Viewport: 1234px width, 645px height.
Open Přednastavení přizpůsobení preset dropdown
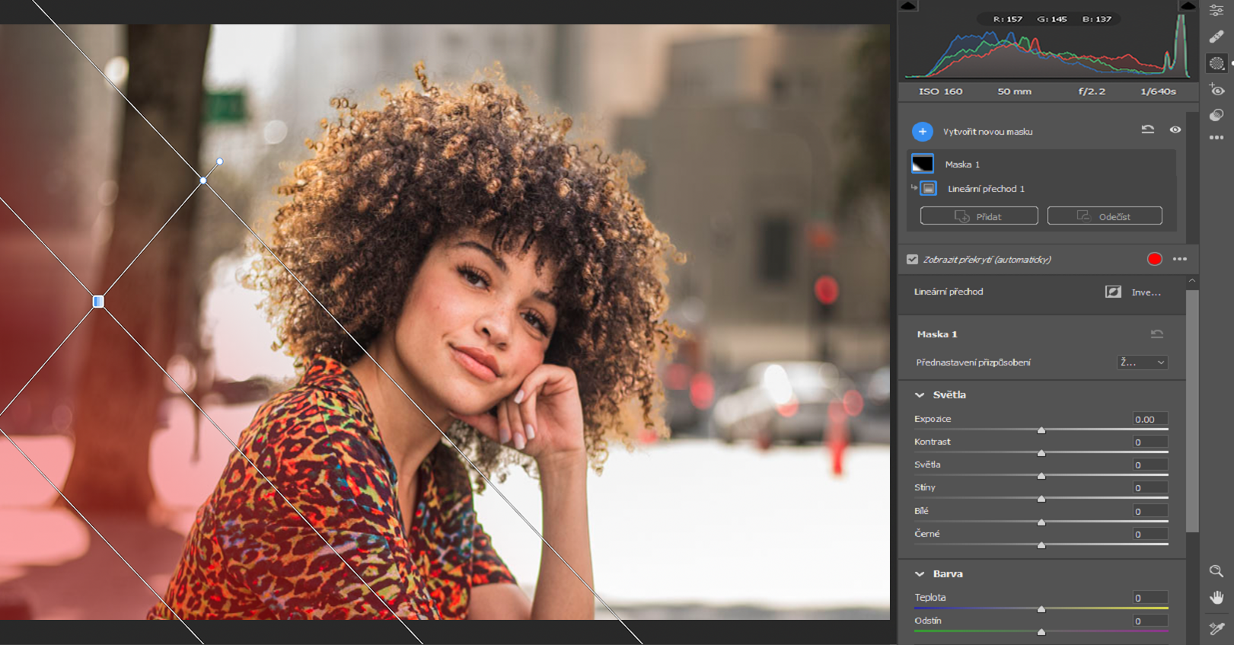[1143, 362]
